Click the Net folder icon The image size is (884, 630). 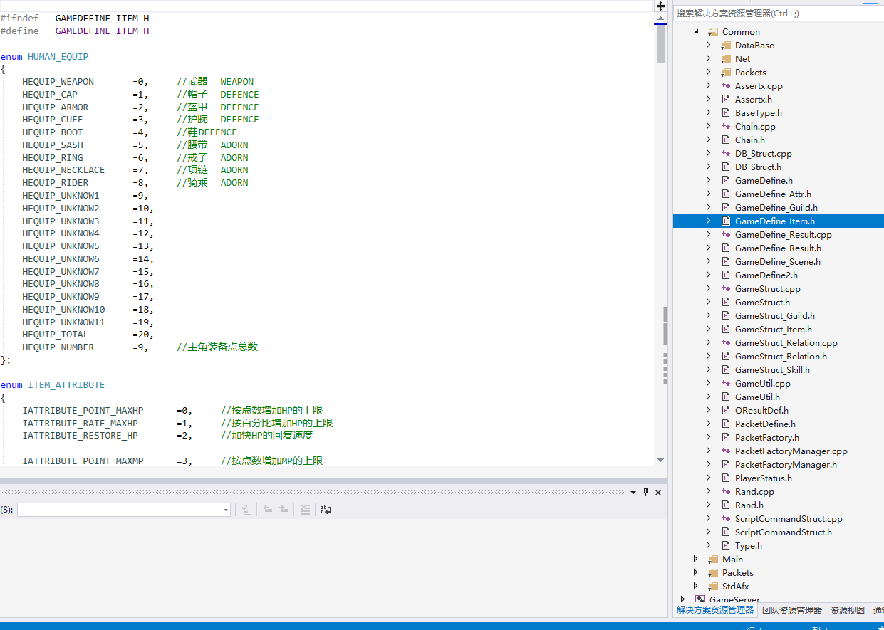726,59
